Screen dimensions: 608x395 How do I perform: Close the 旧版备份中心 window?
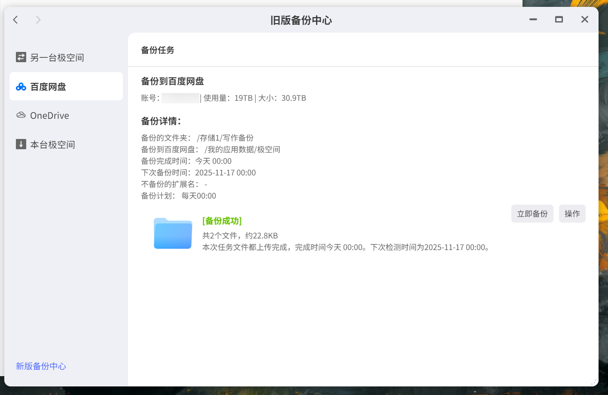[x=585, y=19]
